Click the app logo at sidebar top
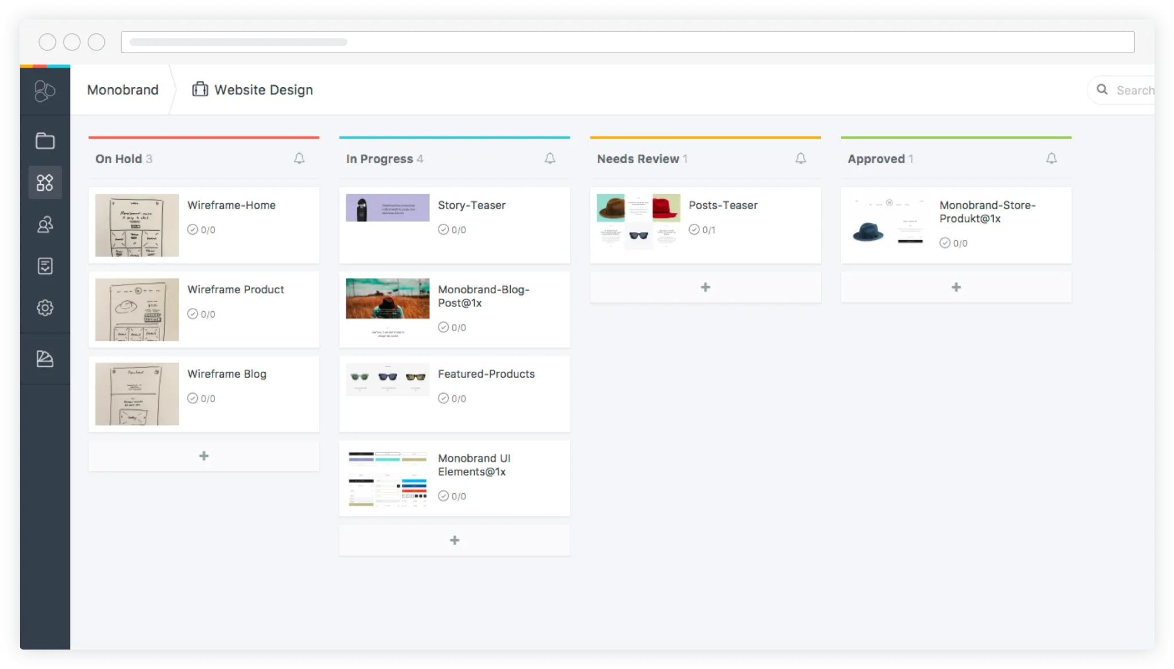Image resolution: width=1174 pixels, height=669 pixels. 45,90
